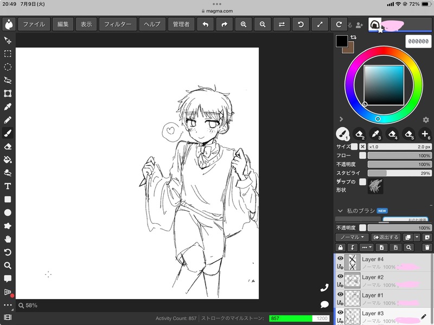This screenshot has height=325, width=434.
Task: Toggle the フロー pressure checkbox
Action: pyautogui.click(x=362, y=155)
